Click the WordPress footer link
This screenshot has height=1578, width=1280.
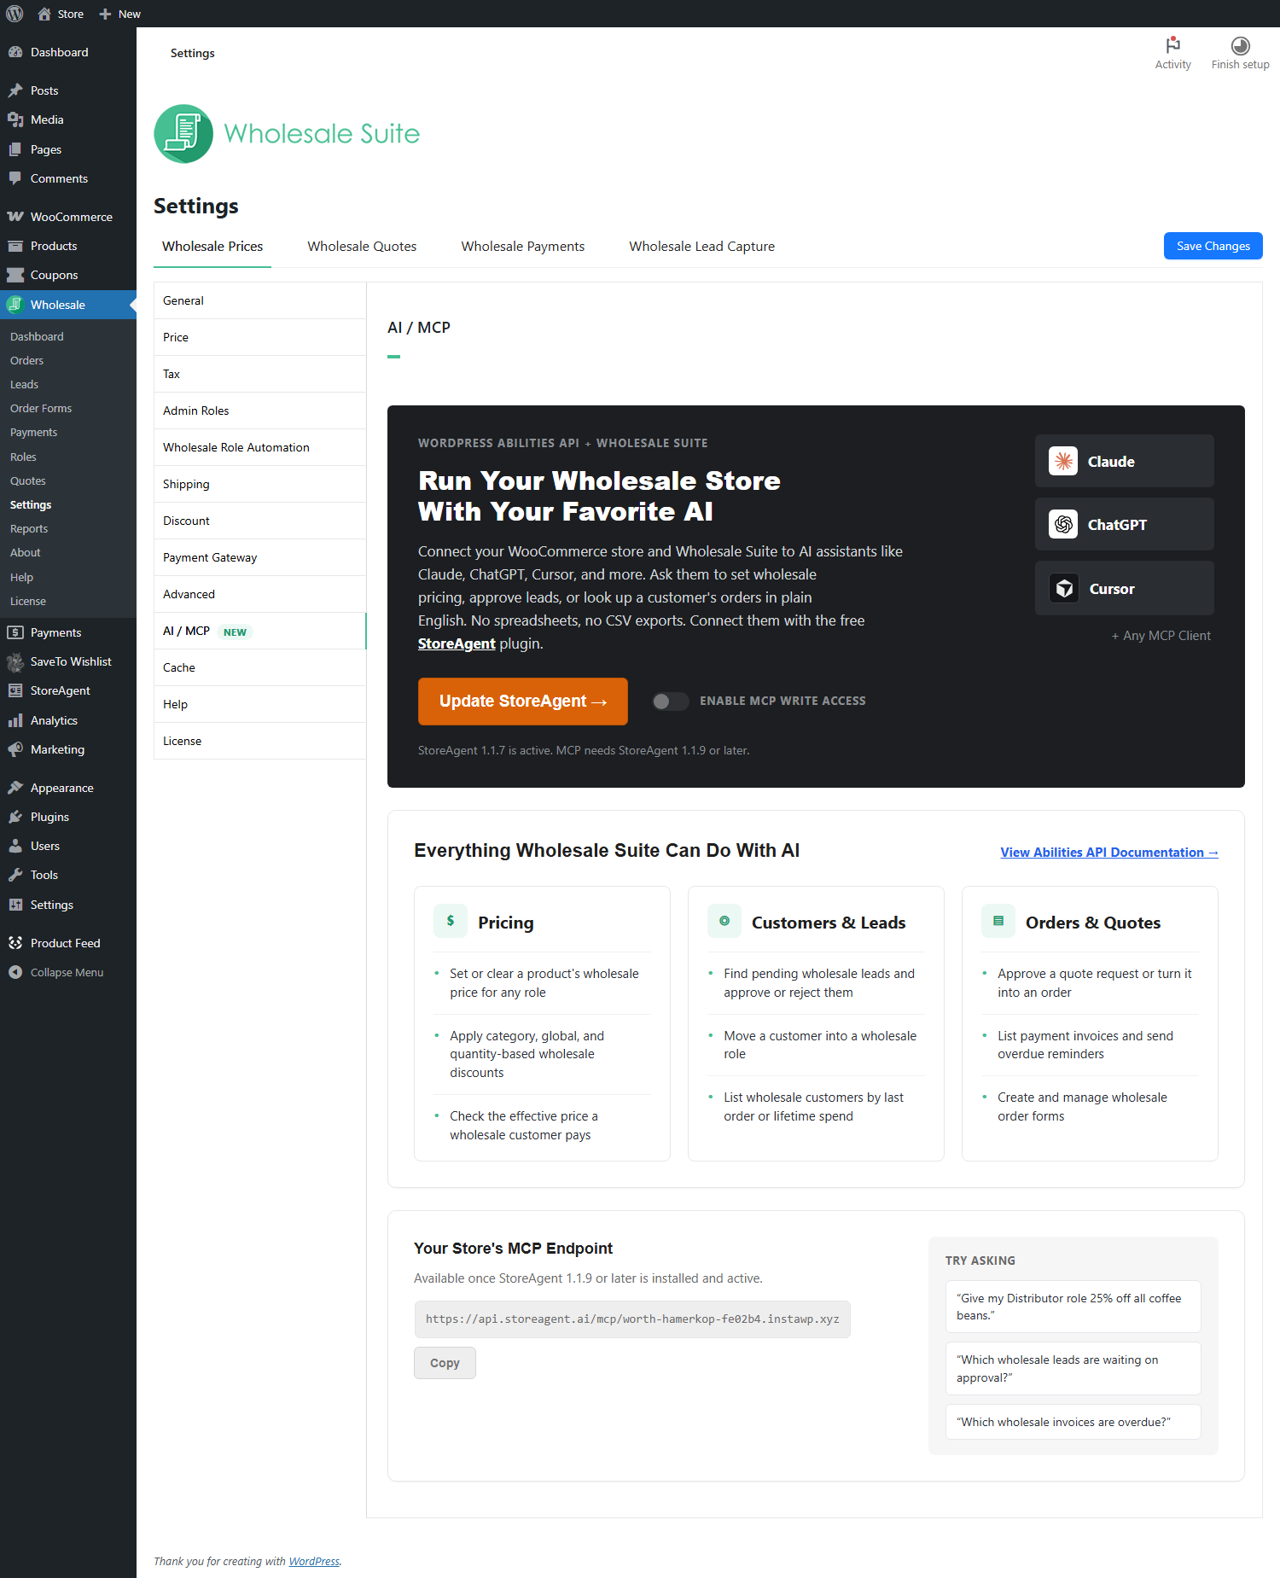[314, 1561]
